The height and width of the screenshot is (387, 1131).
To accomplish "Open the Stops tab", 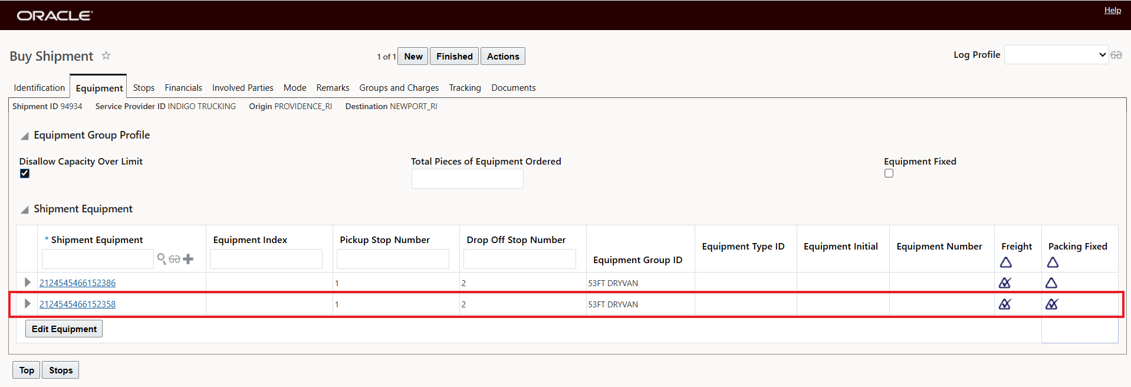I will 144,87.
